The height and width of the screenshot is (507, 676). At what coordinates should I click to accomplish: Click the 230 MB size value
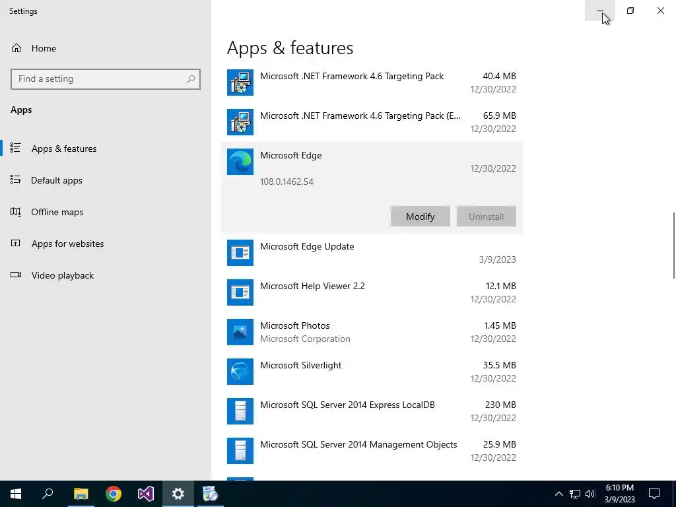tap(500, 405)
